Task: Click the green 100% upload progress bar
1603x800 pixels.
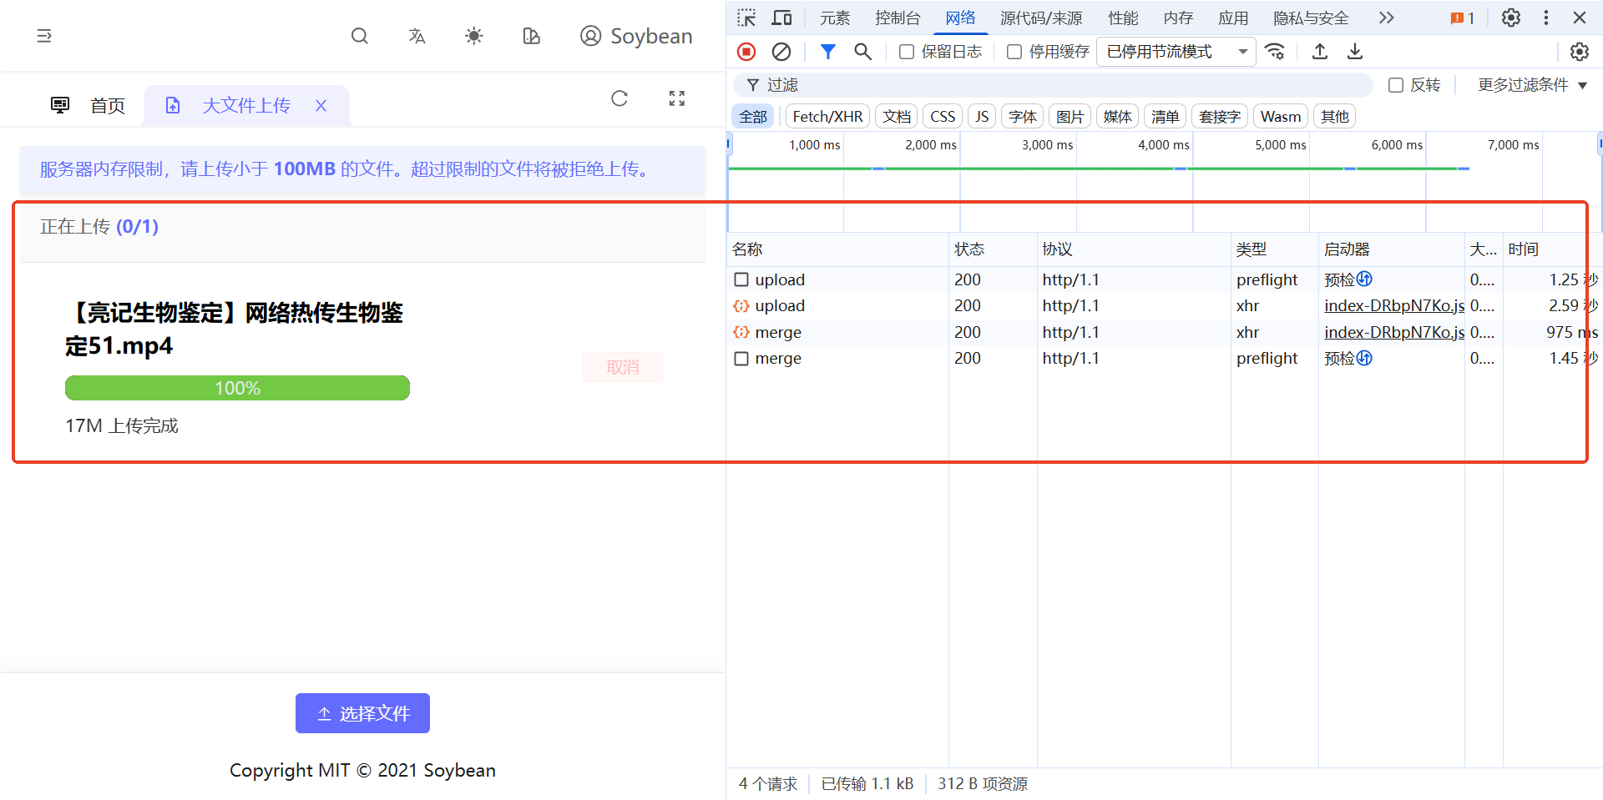Action: [237, 387]
